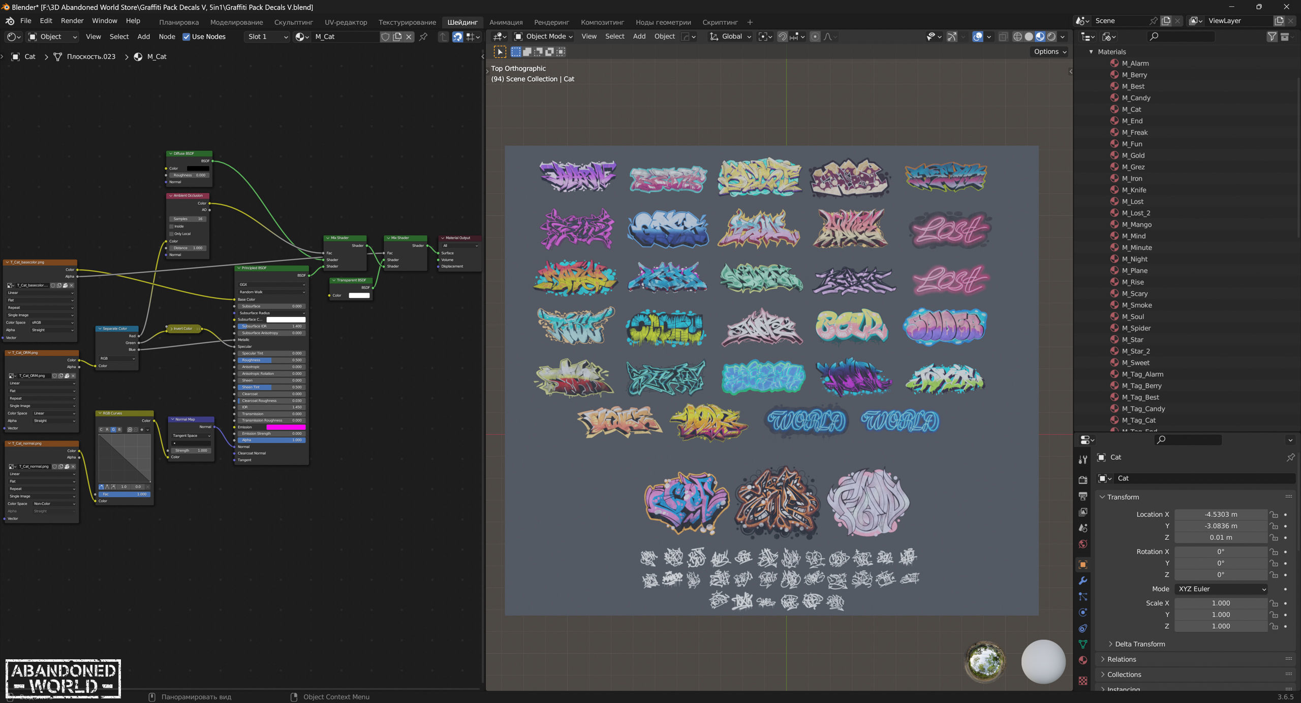Expand the Relations panel
Image resolution: width=1301 pixels, height=703 pixels.
pos(1121,659)
